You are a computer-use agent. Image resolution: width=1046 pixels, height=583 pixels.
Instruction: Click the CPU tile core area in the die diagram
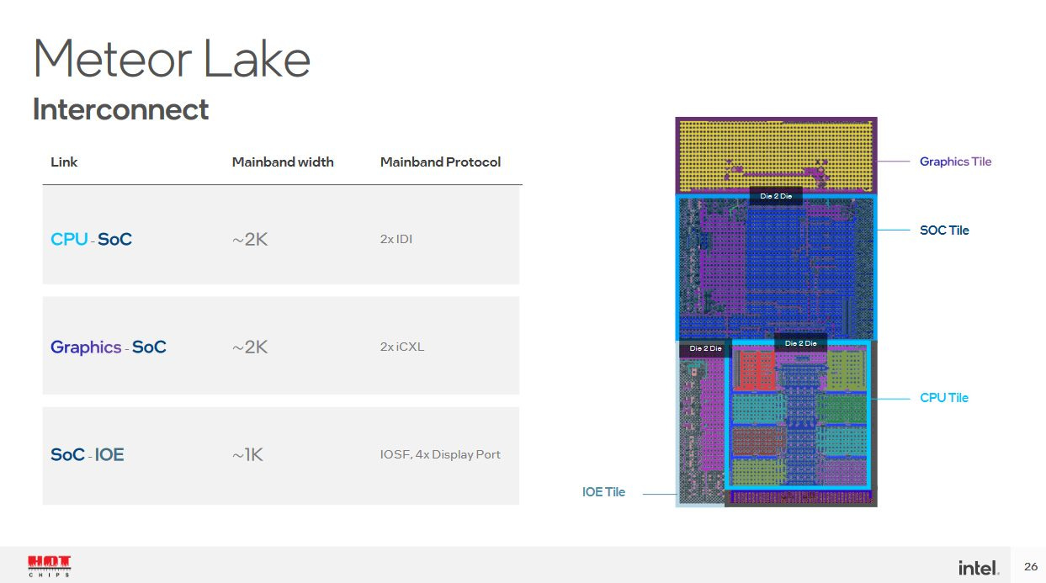tap(798, 415)
